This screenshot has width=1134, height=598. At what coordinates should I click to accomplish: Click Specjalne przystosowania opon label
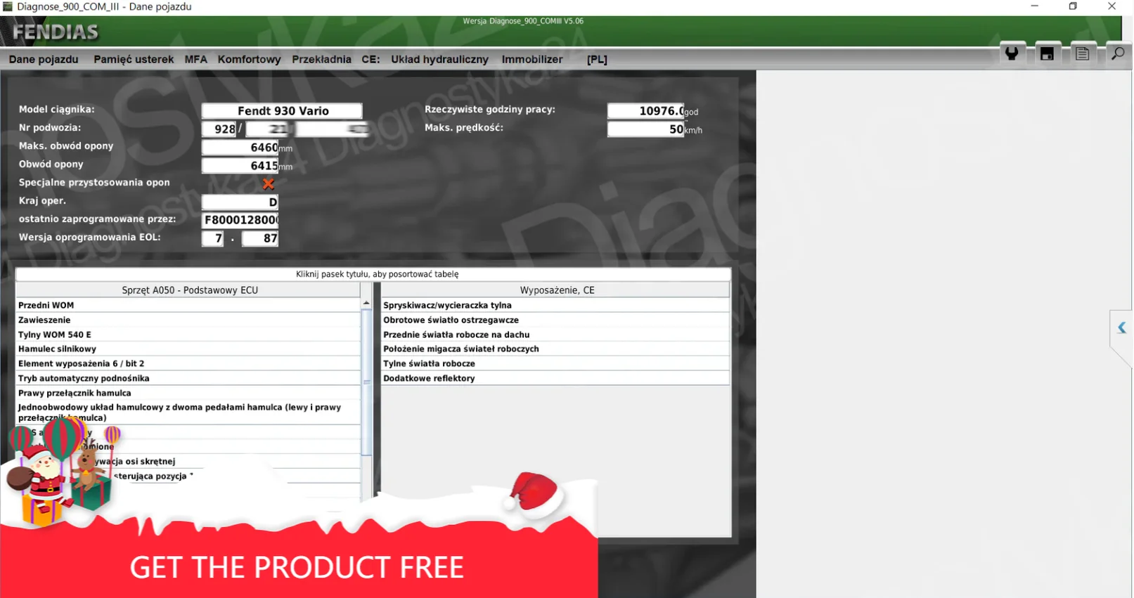[94, 183]
